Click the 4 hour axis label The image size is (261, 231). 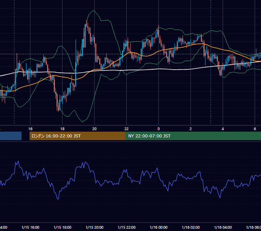tap(223, 129)
